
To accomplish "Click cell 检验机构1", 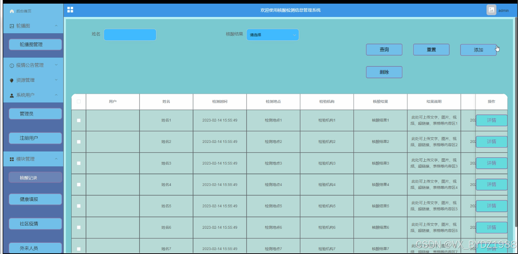I will (327, 120).
